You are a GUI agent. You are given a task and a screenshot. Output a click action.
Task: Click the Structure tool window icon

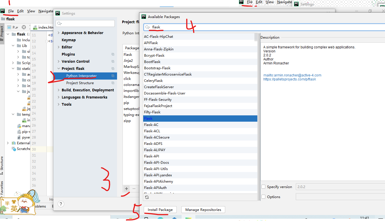[2, 173]
